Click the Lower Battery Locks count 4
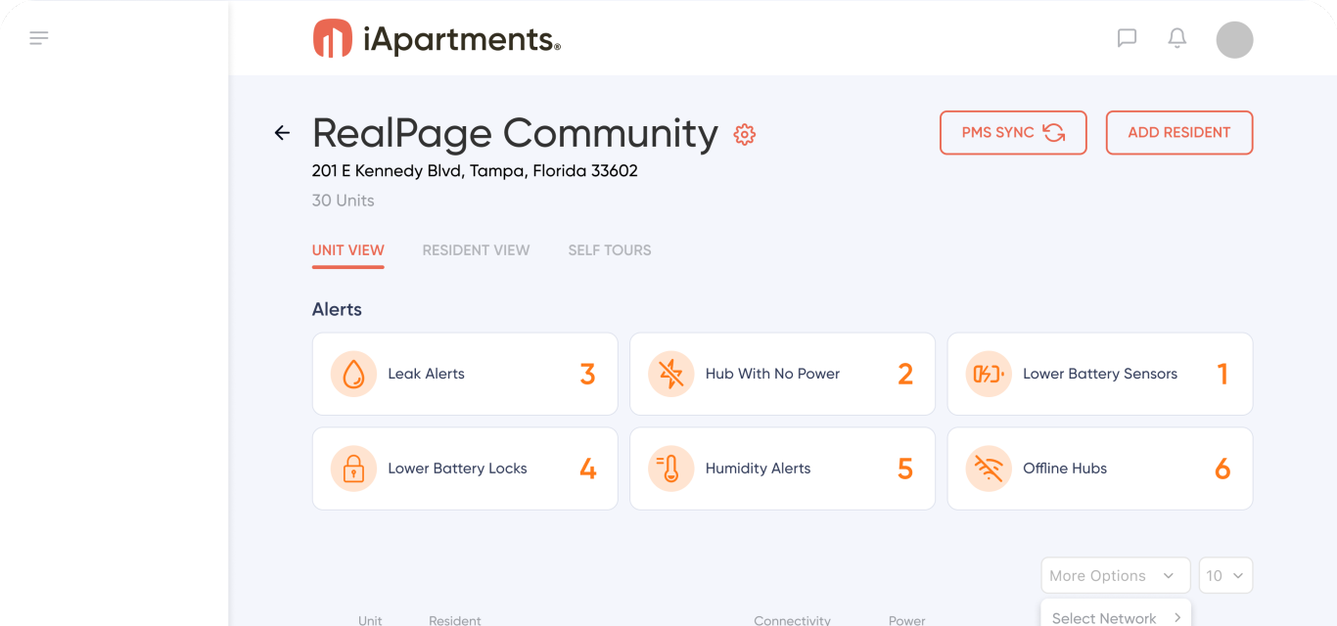The height and width of the screenshot is (626, 1337). point(587,469)
